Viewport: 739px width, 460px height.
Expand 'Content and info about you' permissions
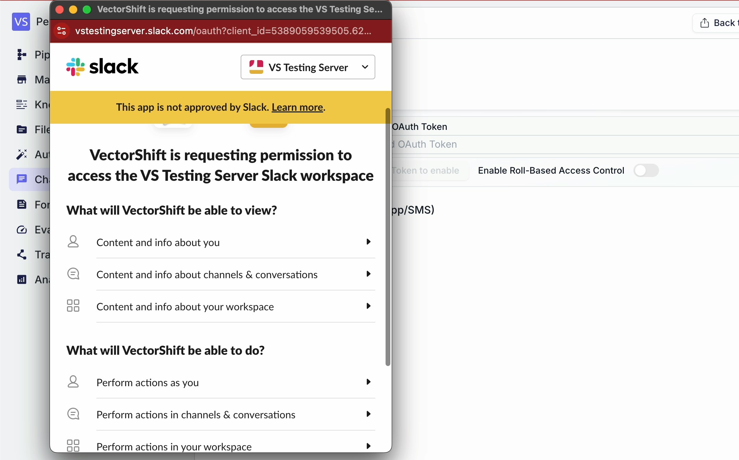pyautogui.click(x=368, y=242)
